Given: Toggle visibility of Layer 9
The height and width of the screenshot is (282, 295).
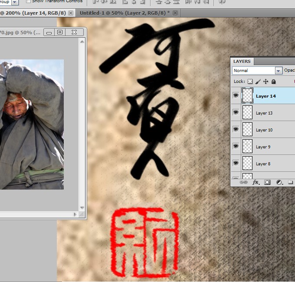Looking at the screenshot, I should click(x=236, y=146).
